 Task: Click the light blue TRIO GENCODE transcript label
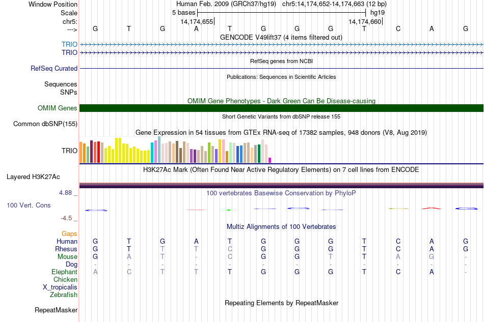pos(69,44)
